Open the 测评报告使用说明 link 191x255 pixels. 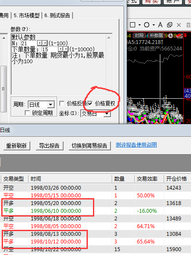point(136,145)
